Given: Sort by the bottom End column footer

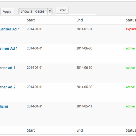Looking at the screenshot, I should (x=79, y=130).
